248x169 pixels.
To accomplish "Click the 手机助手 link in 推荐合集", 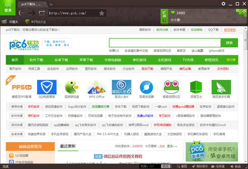I will click(x=34, y=107).
